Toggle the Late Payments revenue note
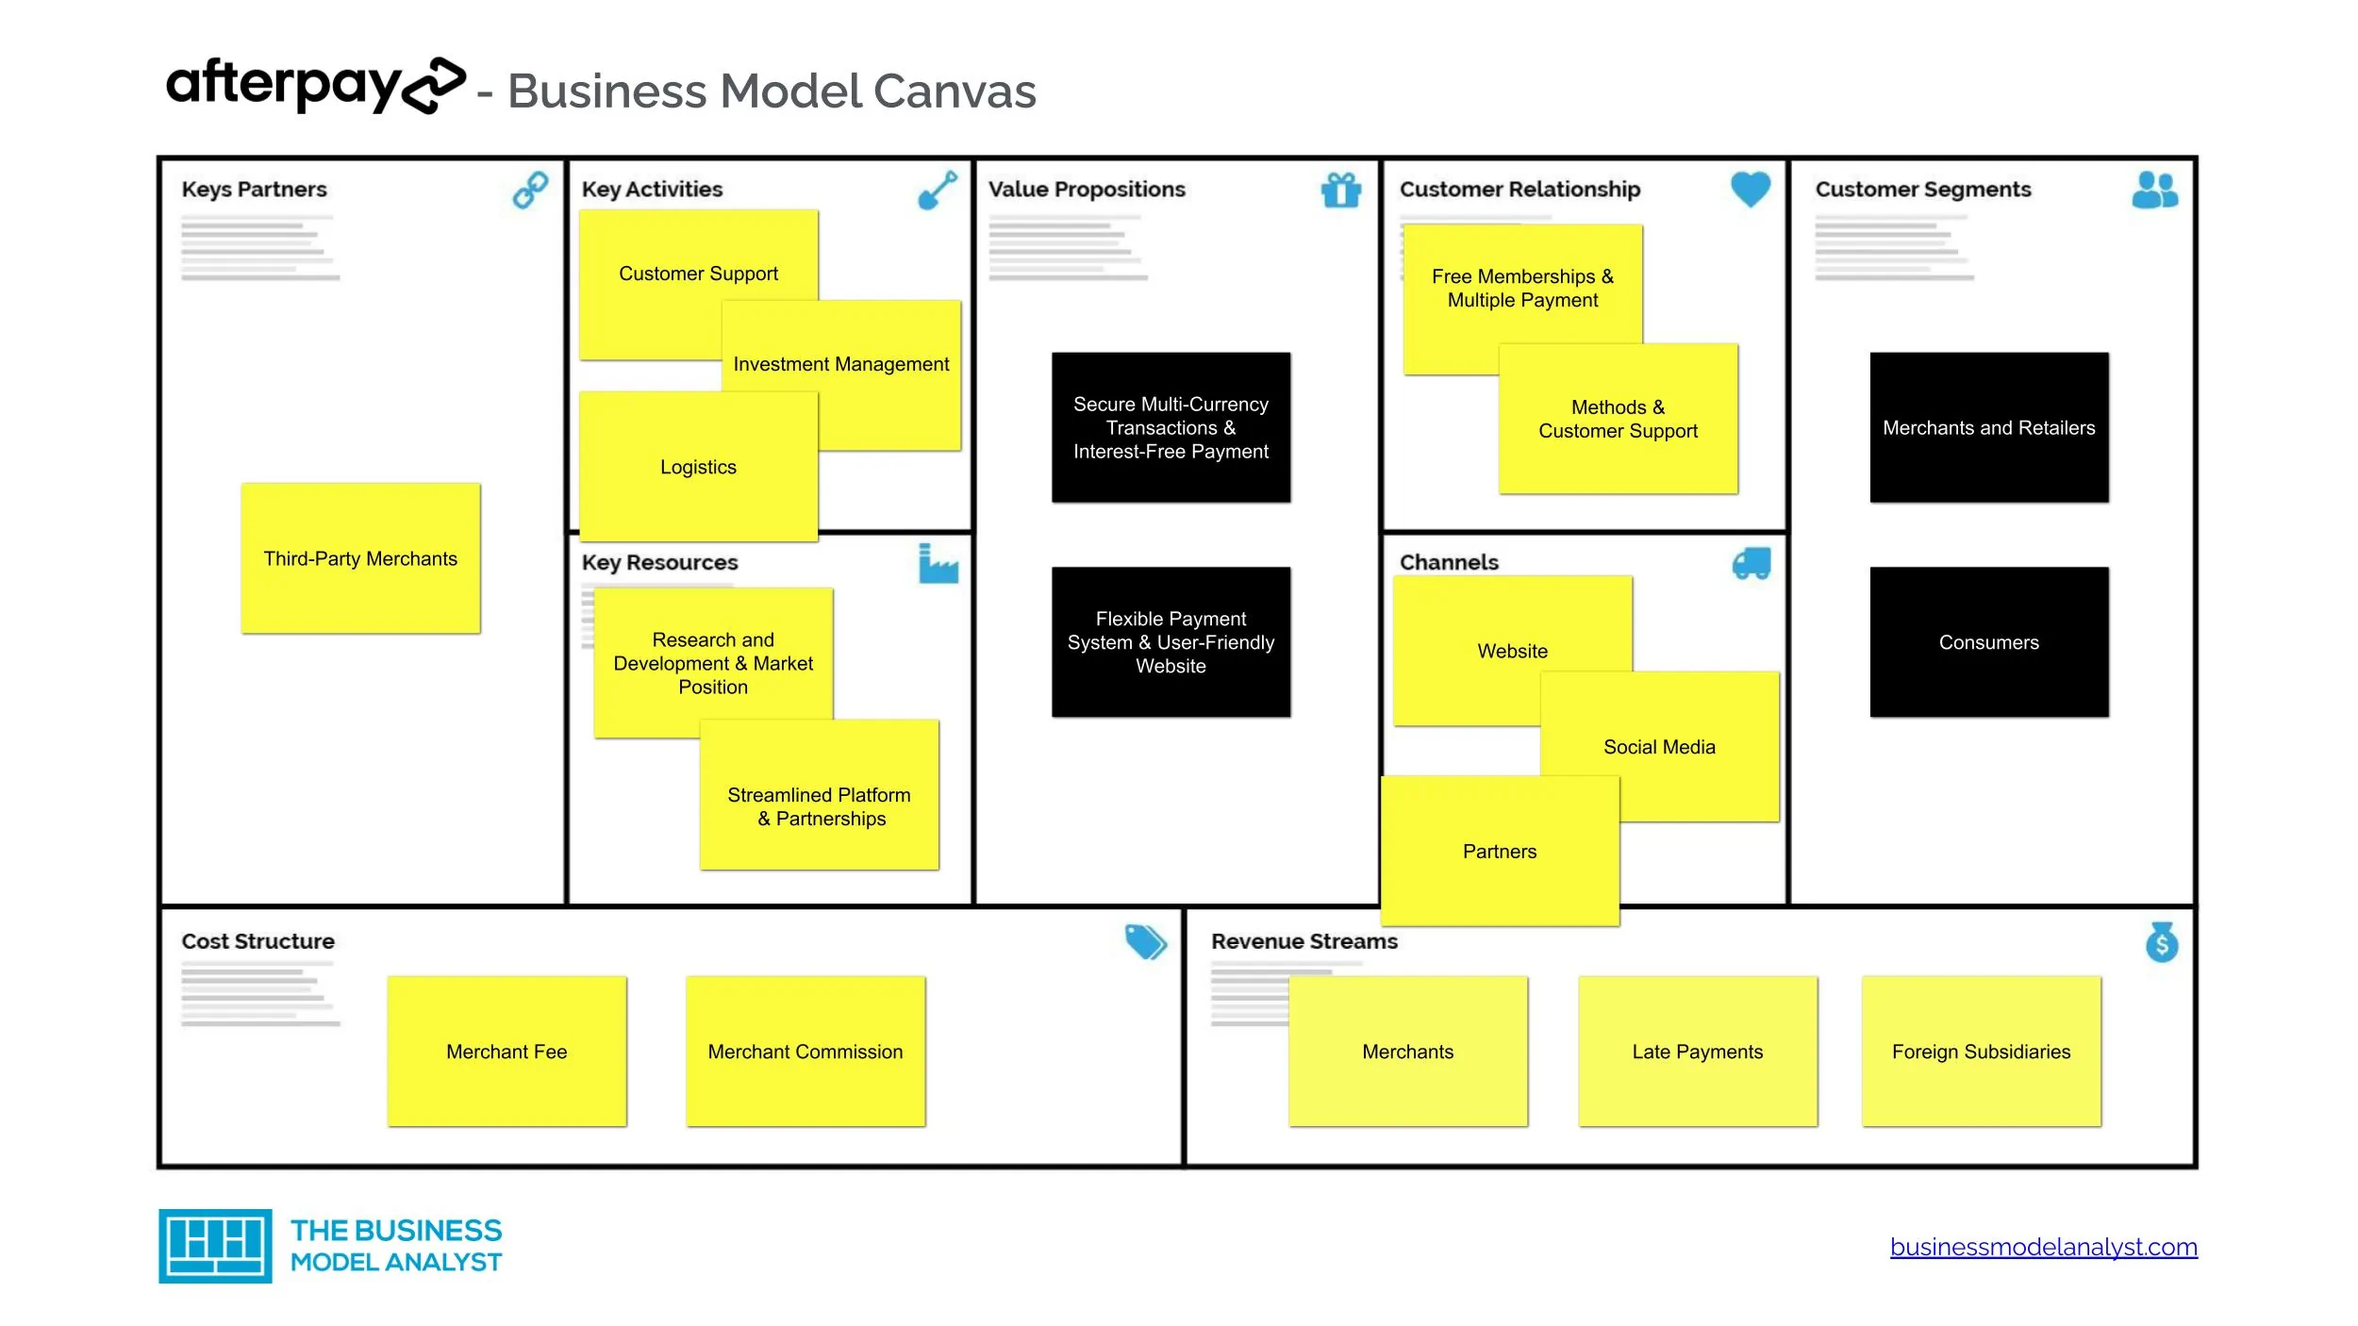 pyautogui.click(x=1694, y=1051)
